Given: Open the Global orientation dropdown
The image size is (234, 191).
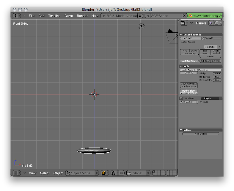Looking at the screenshot, I should coord(138,173).
